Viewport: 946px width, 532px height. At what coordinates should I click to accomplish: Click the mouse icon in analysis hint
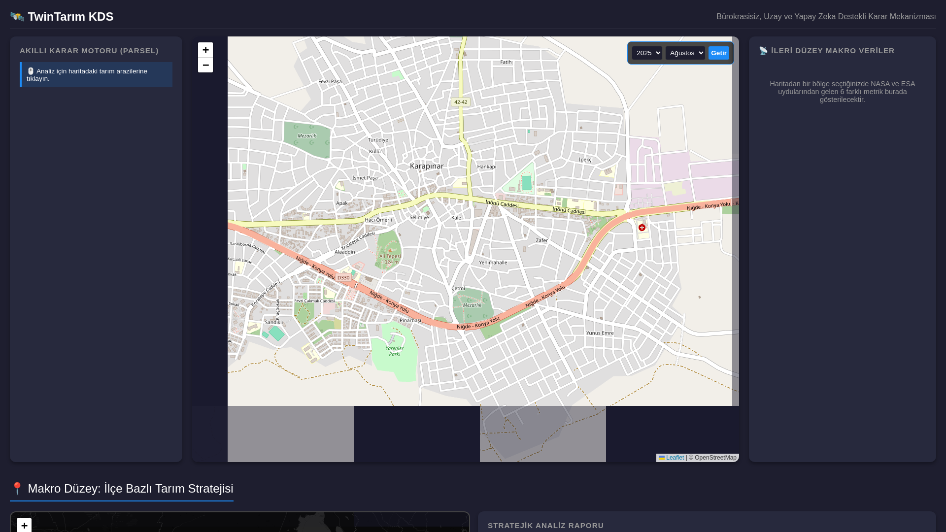31,71
